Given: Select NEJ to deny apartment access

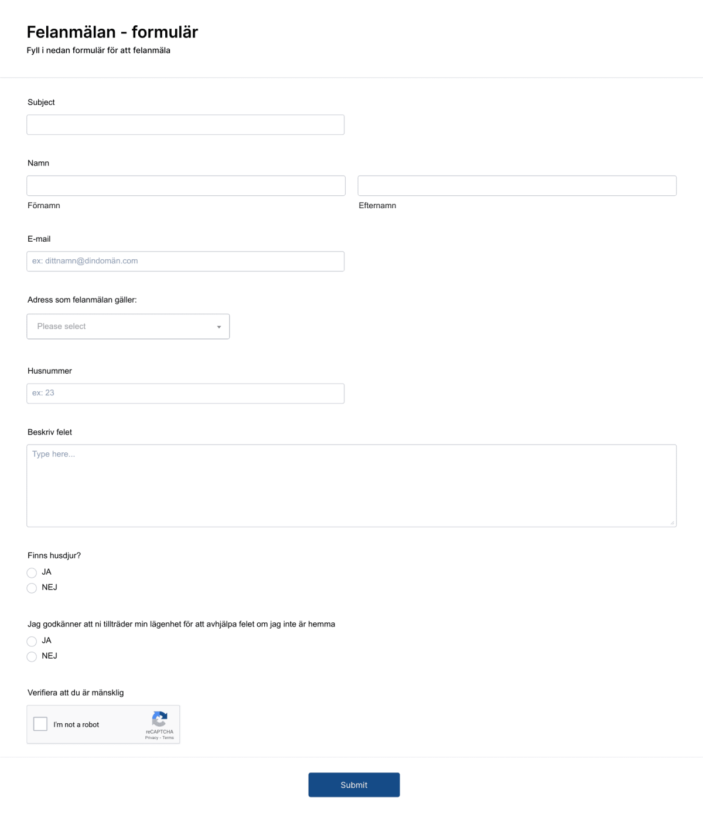Looking at the screenshot, I should pyautogui.click(x=32, y=656).
